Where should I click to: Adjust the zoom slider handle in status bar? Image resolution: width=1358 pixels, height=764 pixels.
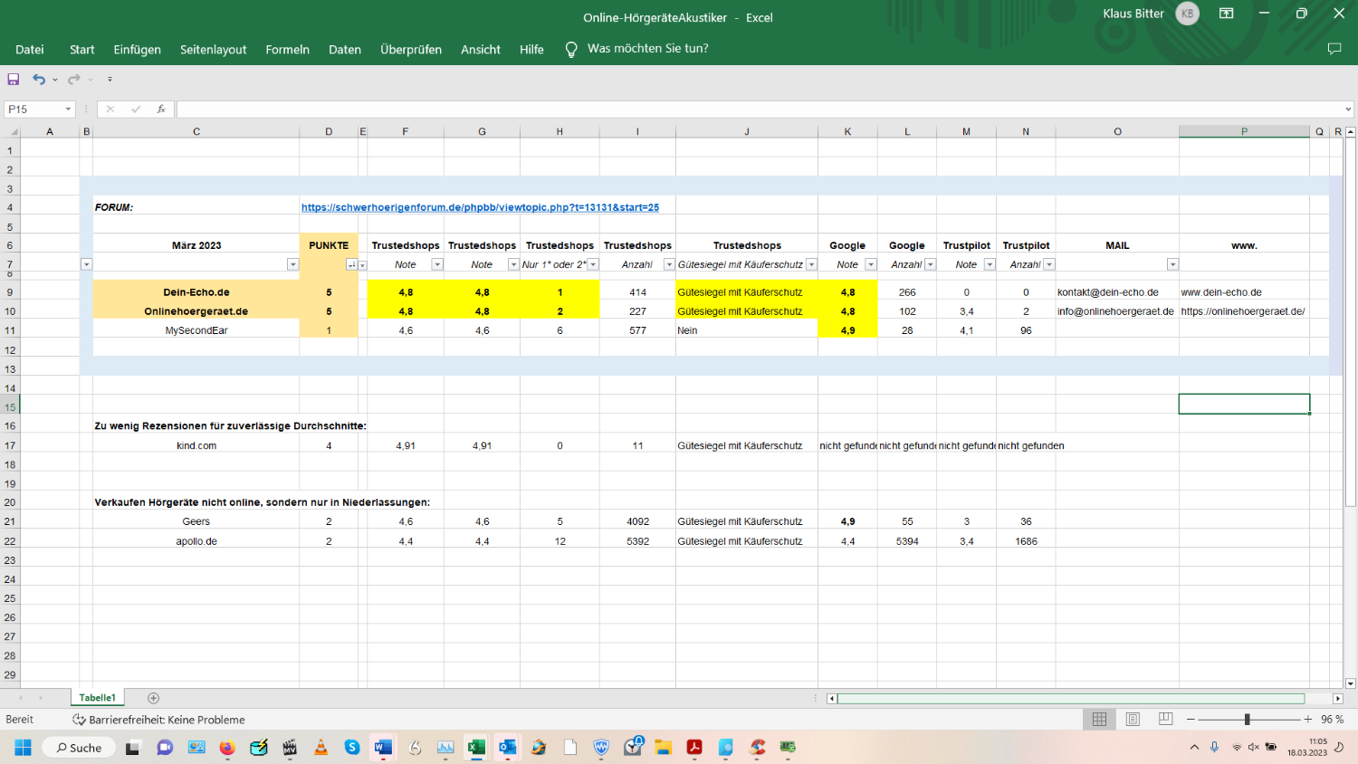pos(1247,719)
